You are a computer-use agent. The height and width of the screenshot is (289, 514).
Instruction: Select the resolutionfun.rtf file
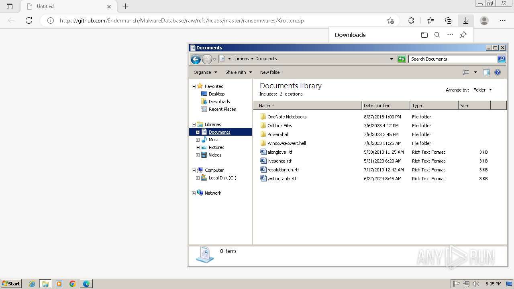[283, 170]
